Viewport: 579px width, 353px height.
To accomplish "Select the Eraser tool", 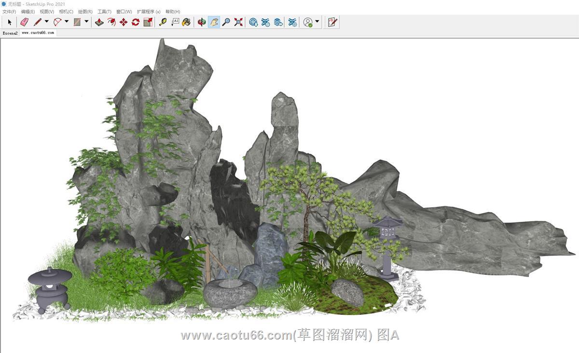I will 24,22.
